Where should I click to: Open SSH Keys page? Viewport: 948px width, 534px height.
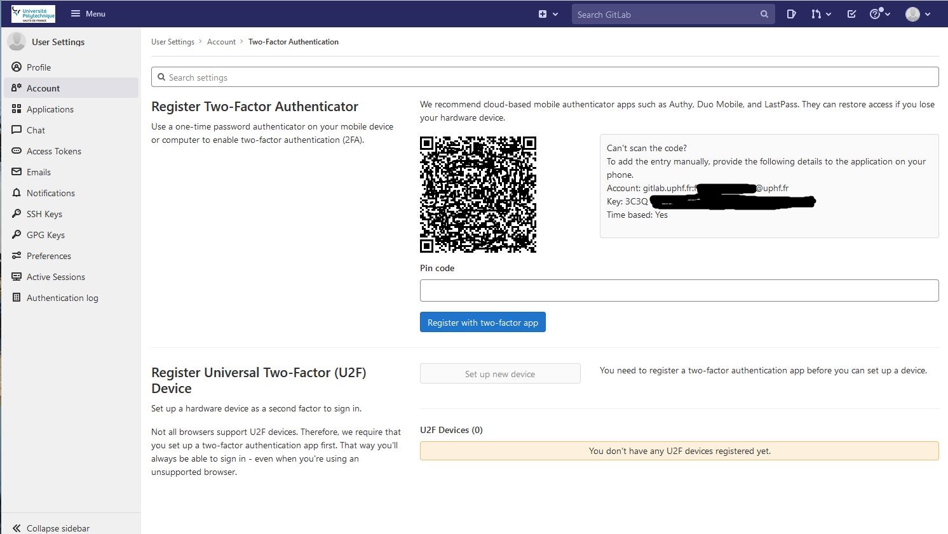(71, 213)
